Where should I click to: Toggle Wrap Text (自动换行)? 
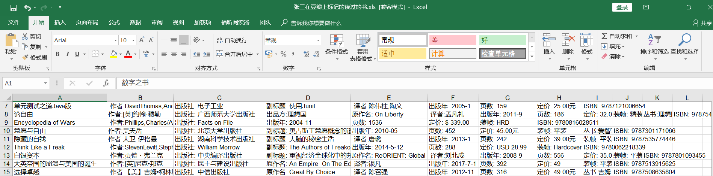click(232, 40)
